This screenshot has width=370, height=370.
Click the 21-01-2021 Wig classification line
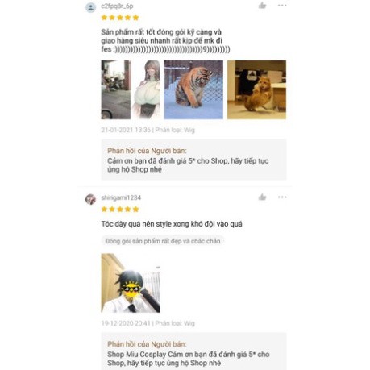[x=148, y=130]
